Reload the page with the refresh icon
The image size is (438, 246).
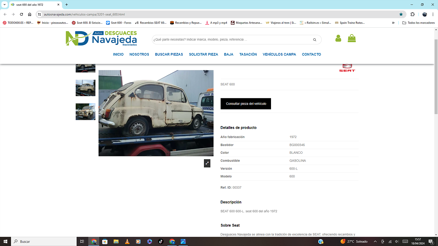pos(21,14)
